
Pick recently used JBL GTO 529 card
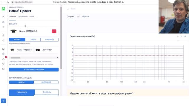click(x=46, y=50)
